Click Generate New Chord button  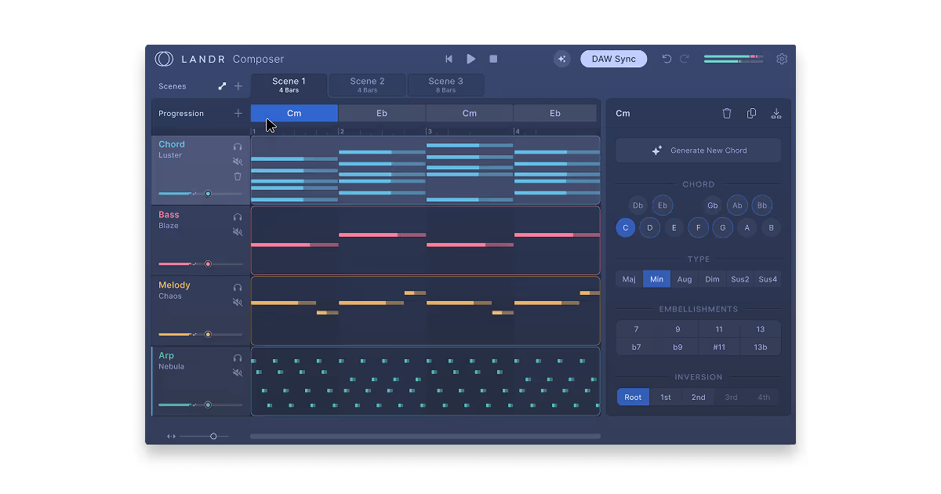(x=698, y=151)
